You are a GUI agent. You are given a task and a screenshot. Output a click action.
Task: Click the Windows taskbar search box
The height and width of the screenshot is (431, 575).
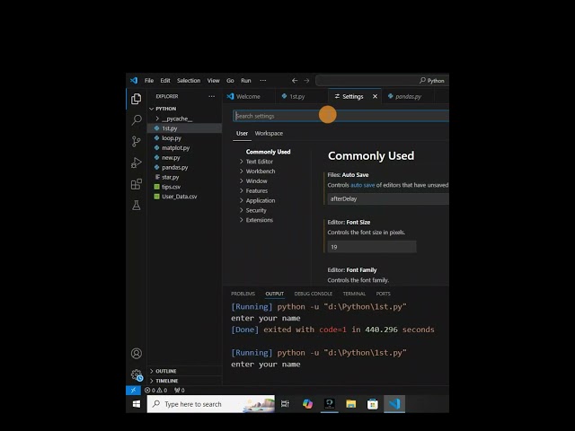point(211,404)
